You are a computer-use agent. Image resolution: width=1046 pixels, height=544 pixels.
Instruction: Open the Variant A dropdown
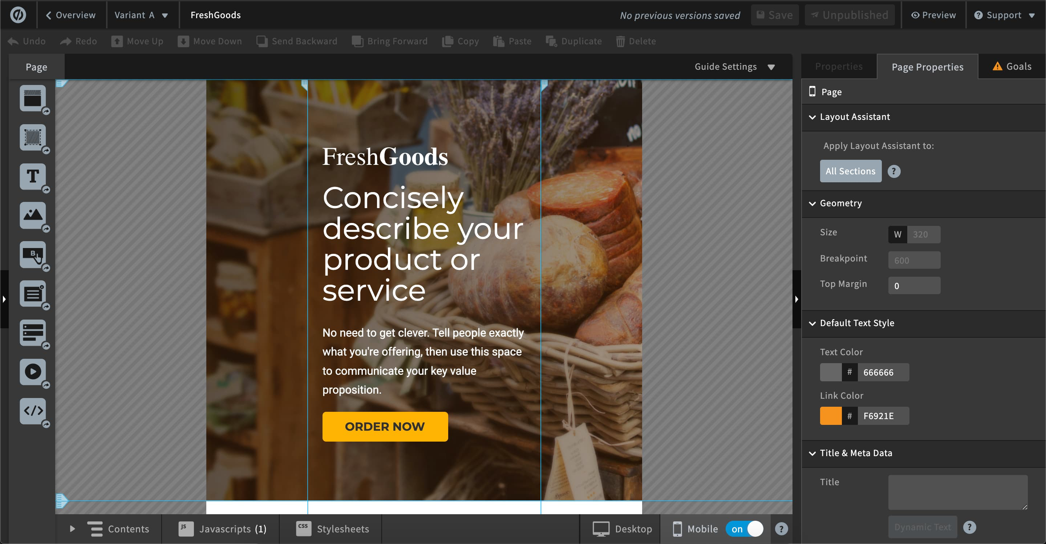tap(141, 15)
